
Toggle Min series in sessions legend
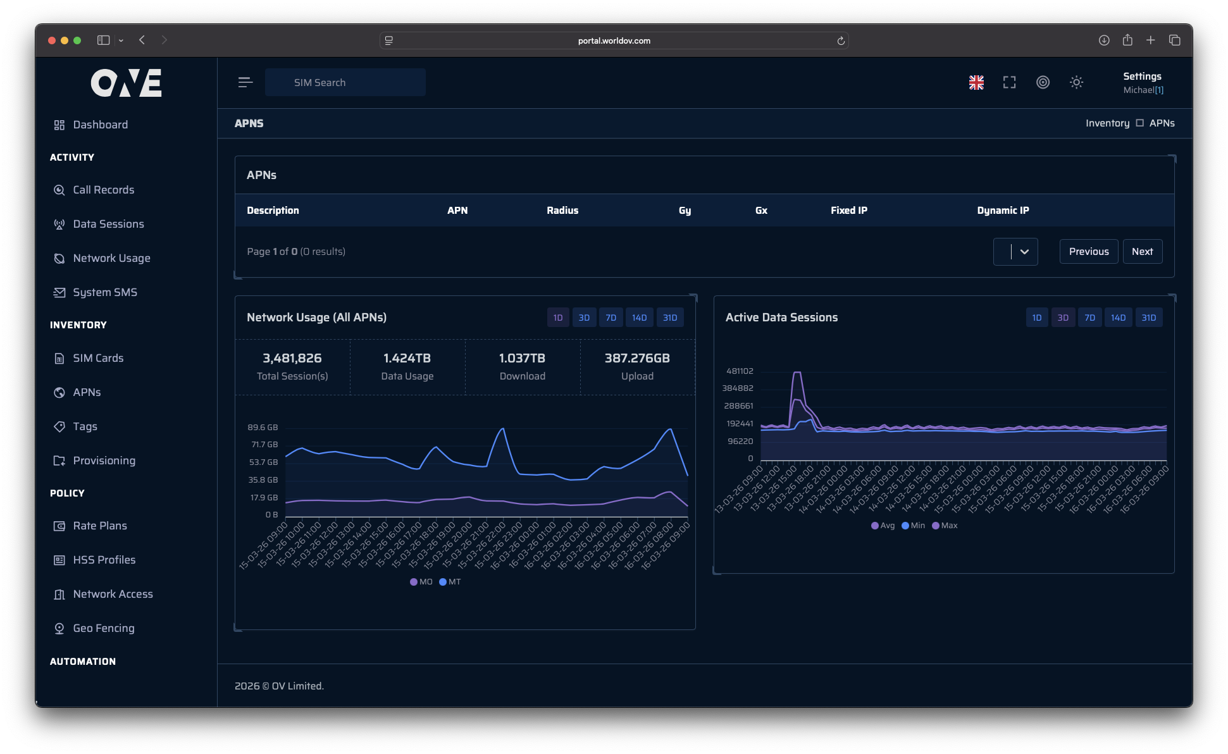pyautogui.click(x=913, y=526)
